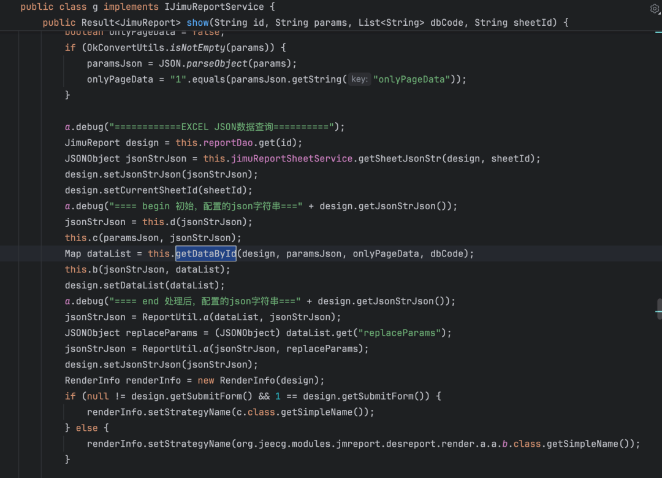Click getSheetJsonStr method call
The image size is (662, 478).
(400, 158)
